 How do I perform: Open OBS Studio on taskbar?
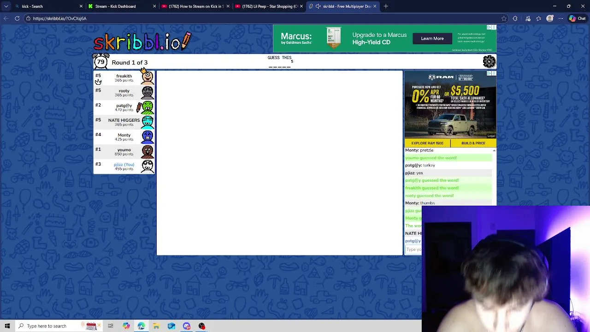tap(202, 326)
